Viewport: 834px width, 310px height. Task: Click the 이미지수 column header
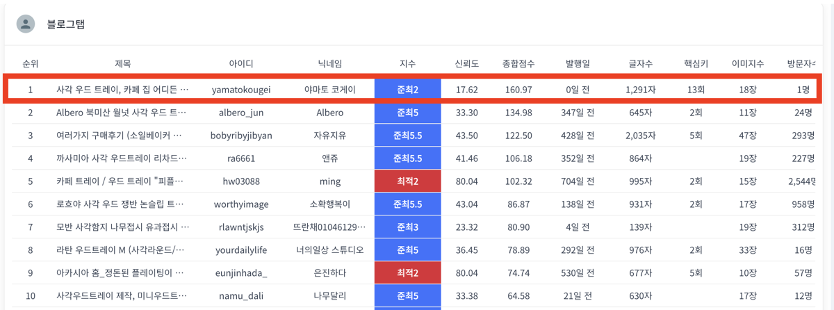point(748,64)
